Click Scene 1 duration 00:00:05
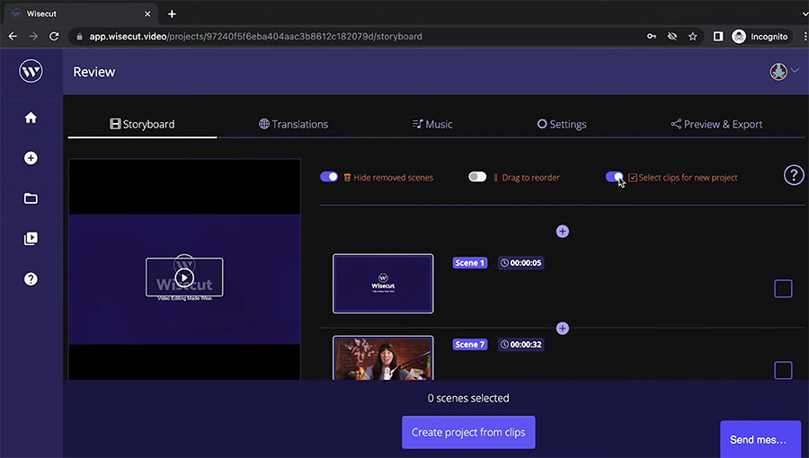This screenshot has height=458, width=809. (x=520, y=263)
